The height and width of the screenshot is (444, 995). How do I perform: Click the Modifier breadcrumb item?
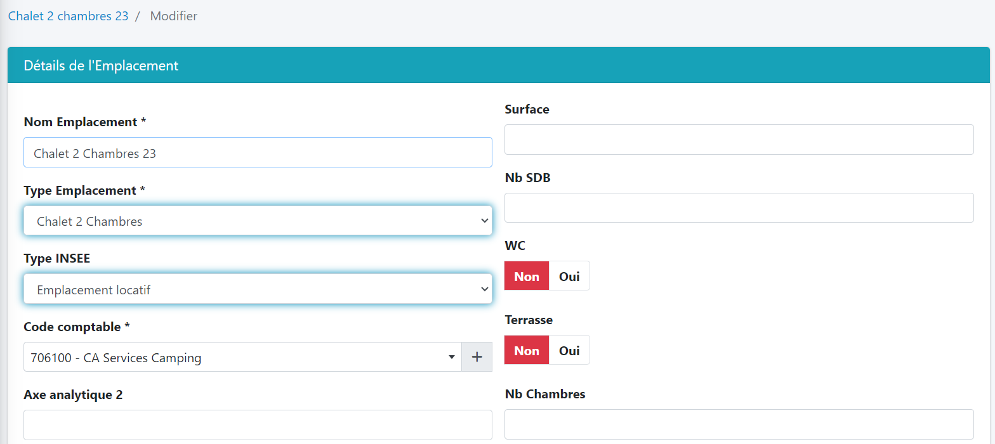point(173,16)
